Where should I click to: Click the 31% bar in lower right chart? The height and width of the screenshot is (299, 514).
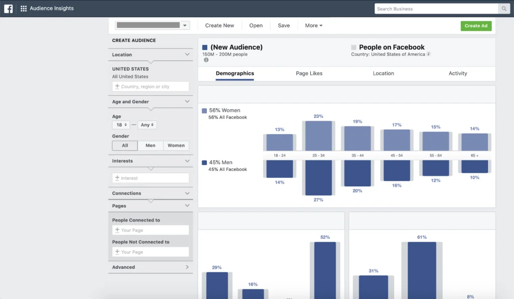373,287
